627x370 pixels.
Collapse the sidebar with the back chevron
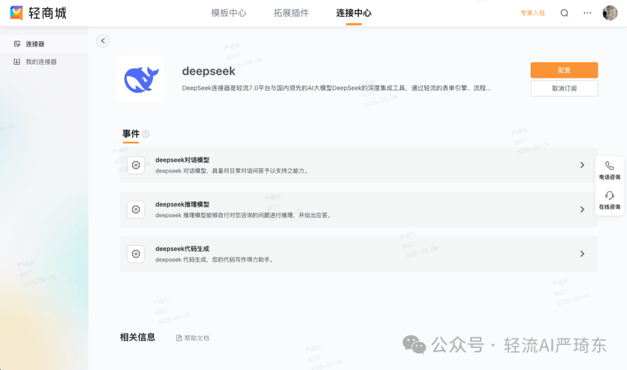tap(103, 41)
